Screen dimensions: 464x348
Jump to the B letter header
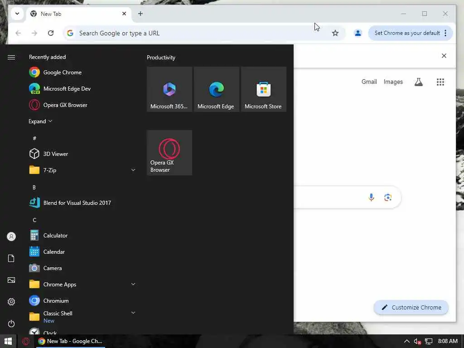pos(34,187)
